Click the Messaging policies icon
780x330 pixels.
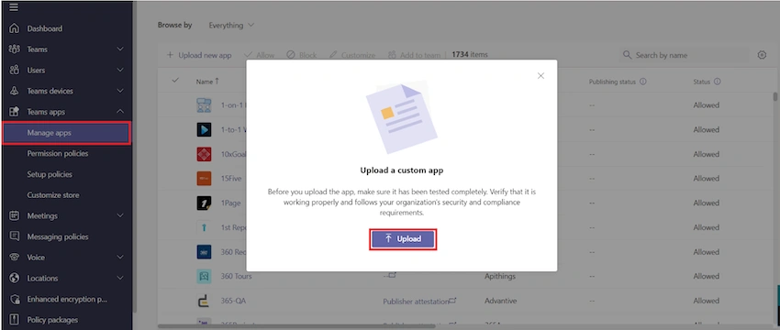point(15,236)
